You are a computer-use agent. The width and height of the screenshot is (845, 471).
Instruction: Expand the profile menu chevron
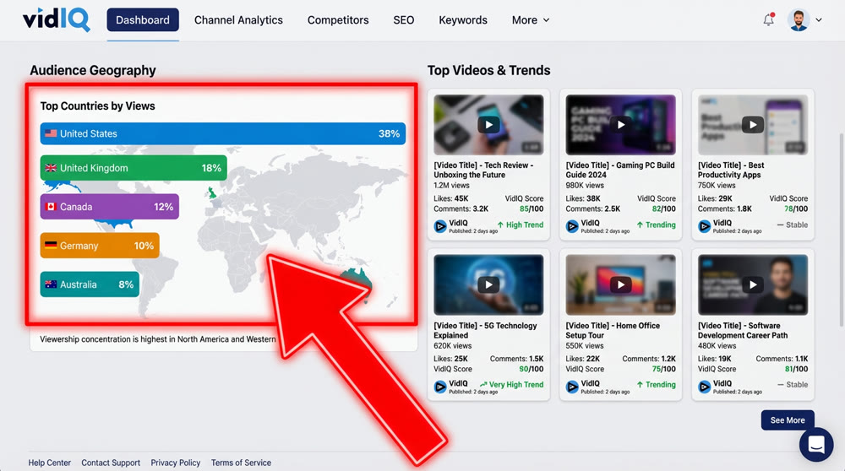(x=819, y=20)
